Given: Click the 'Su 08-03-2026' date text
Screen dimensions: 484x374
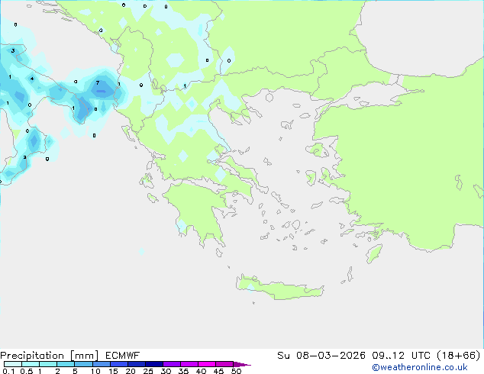Looking at the screenshot, I should point(321,356).
